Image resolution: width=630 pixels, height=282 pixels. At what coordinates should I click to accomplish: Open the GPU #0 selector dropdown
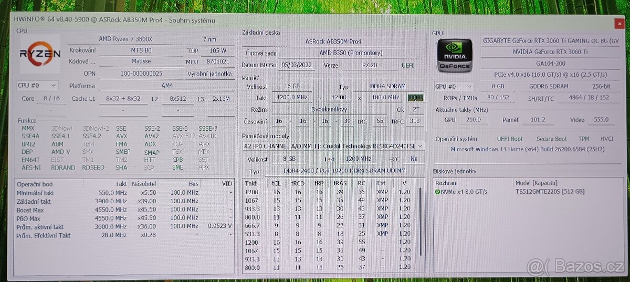(x=454, y=87)
